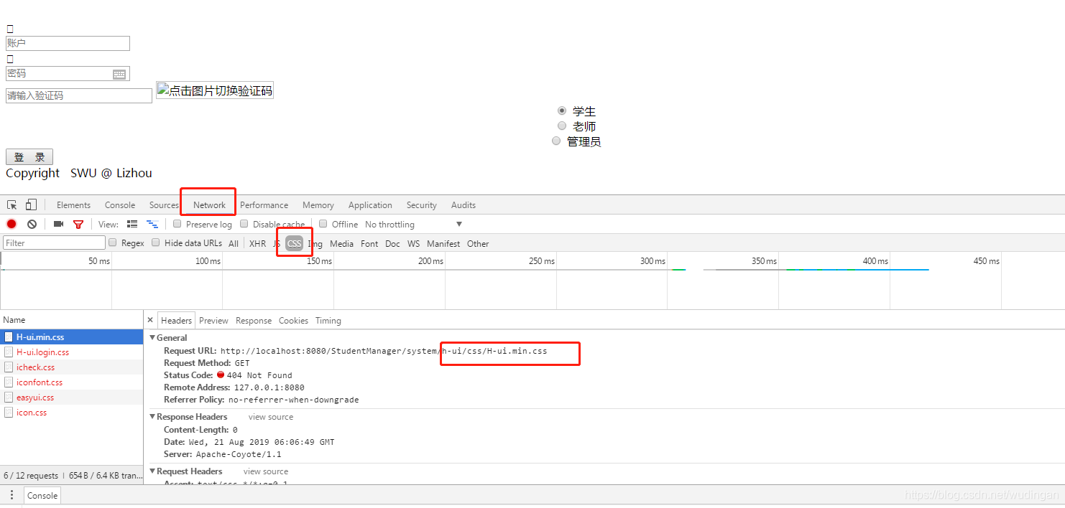Filter requests by Manifest type
Screen dimensions: 1065x508
coord(443,243)
